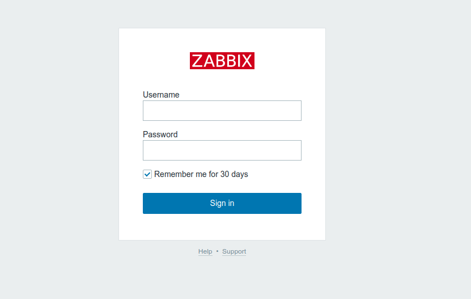Select the blue checkmark icon beside Remember me

pyautogui.click(x=147, y=174)
